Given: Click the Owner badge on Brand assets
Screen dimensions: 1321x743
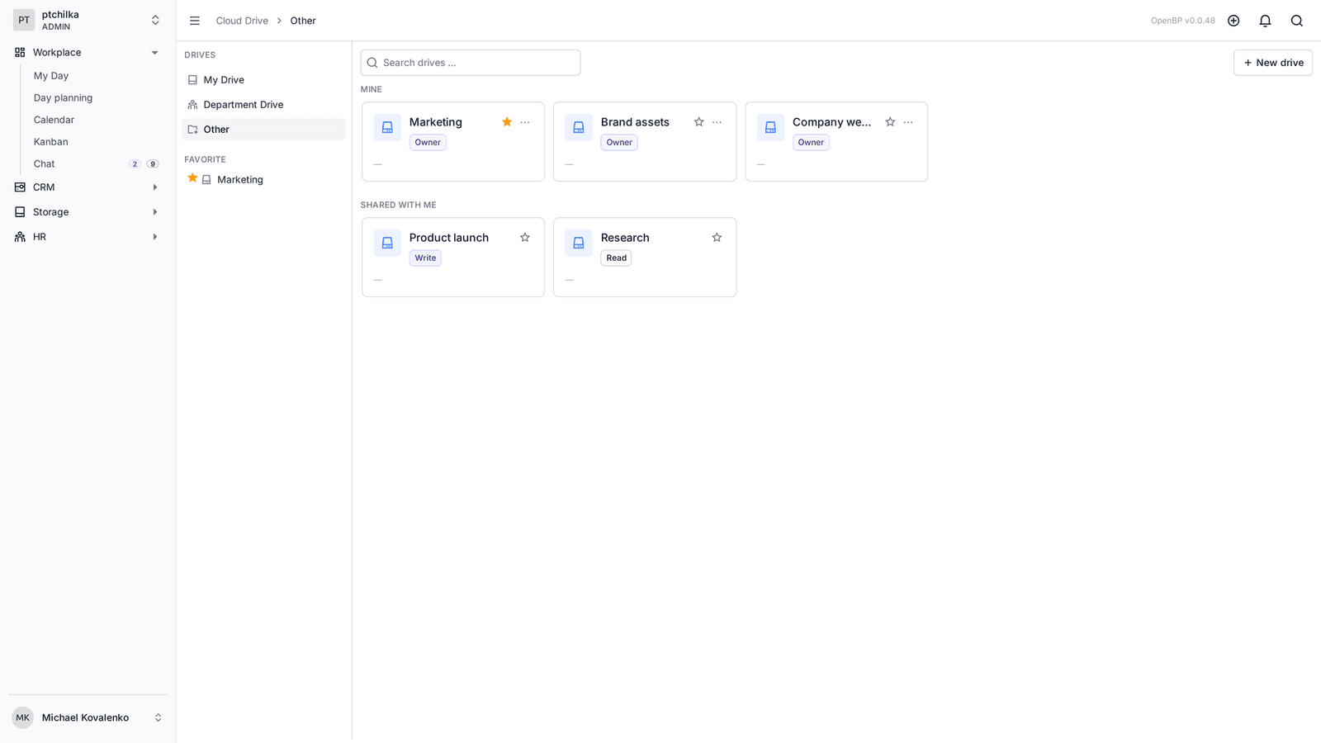Looking at the screenshot, I should point(619,143).
